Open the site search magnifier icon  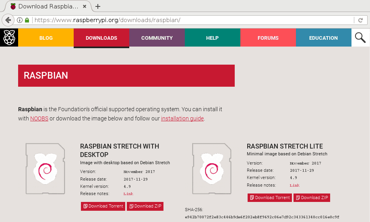pos(360,38)
